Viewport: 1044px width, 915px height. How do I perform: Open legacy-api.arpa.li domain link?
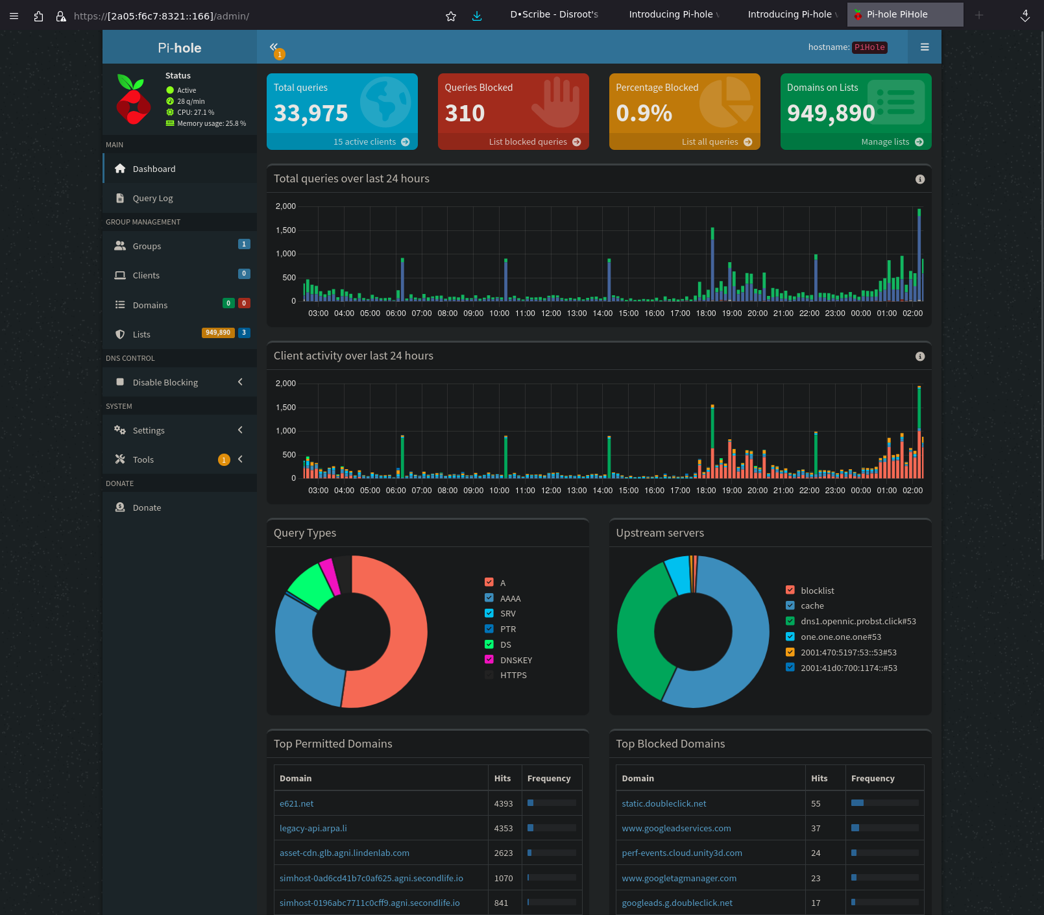(x=313, y=828)
